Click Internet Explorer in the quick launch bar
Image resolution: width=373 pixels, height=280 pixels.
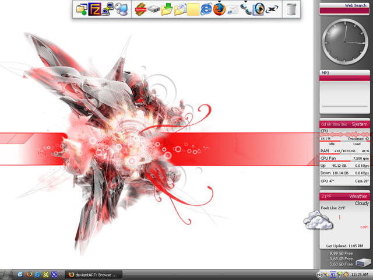(37, 275)
